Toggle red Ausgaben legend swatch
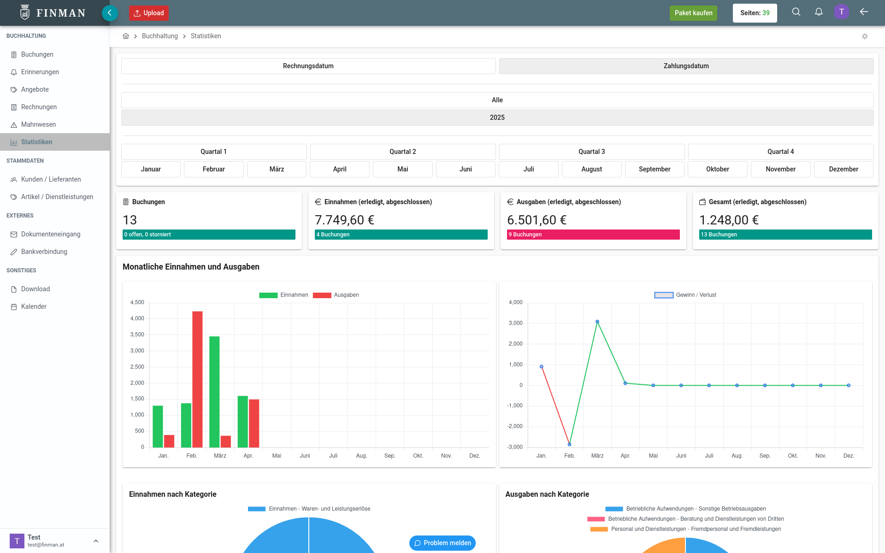The image size is (885, 553). tap(322, 295)
